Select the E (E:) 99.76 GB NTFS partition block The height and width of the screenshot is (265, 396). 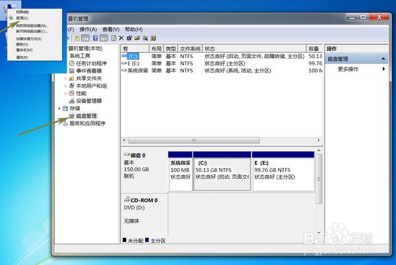283,171
